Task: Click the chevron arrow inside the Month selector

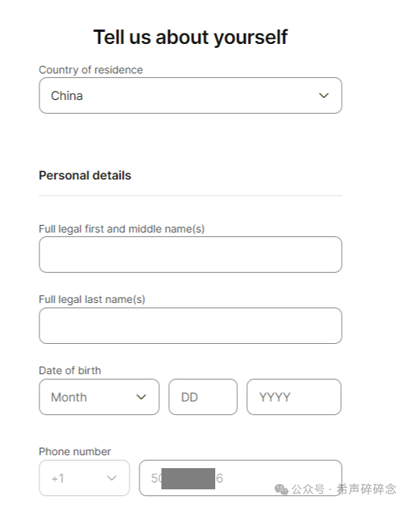Action: pos(141,397)
